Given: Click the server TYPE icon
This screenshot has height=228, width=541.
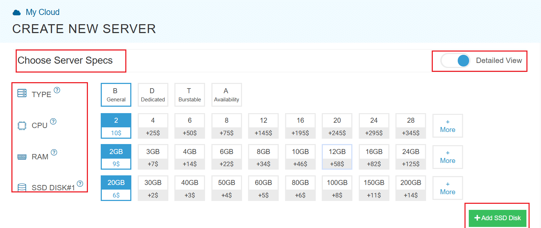Looking at the screenshot, I should (22, 94).
